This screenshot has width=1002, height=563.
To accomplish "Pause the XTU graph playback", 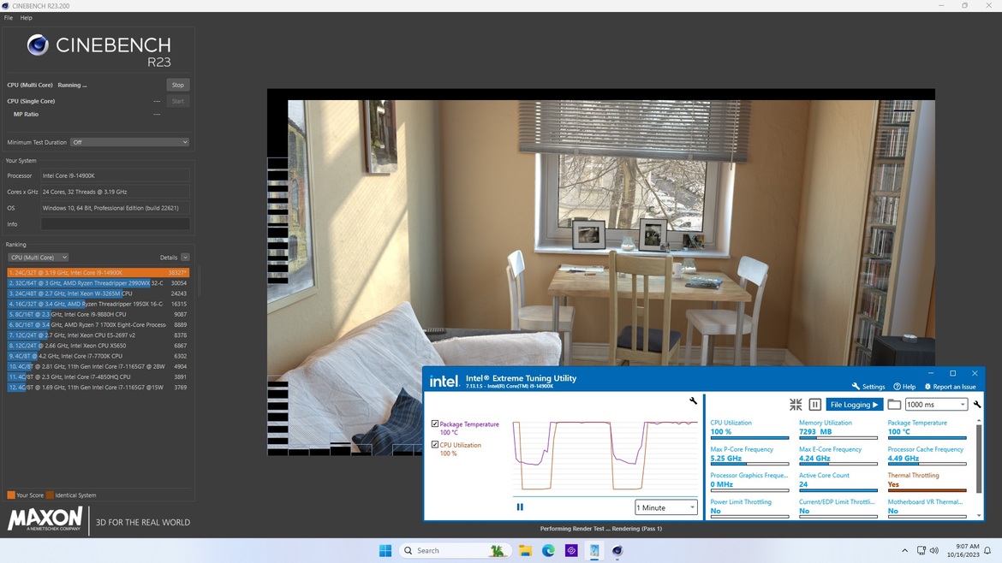I will tap(520, 507).
